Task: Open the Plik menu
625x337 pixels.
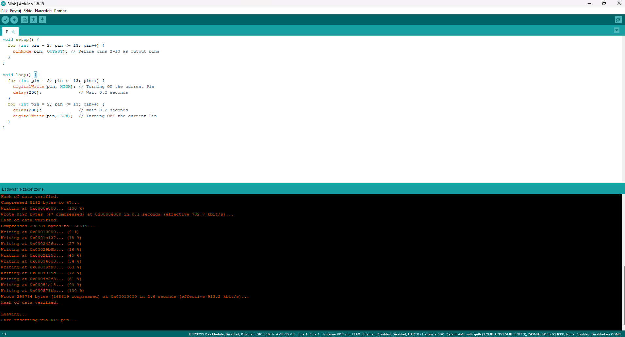Action: (4, 11)
